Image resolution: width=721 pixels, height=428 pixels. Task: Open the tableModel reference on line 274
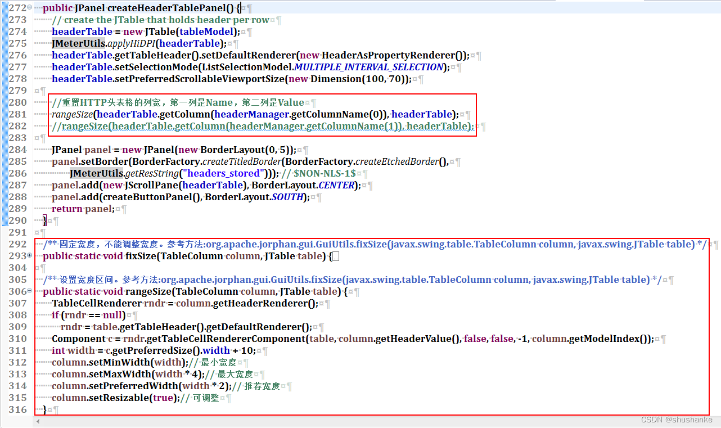pos(206,31)
